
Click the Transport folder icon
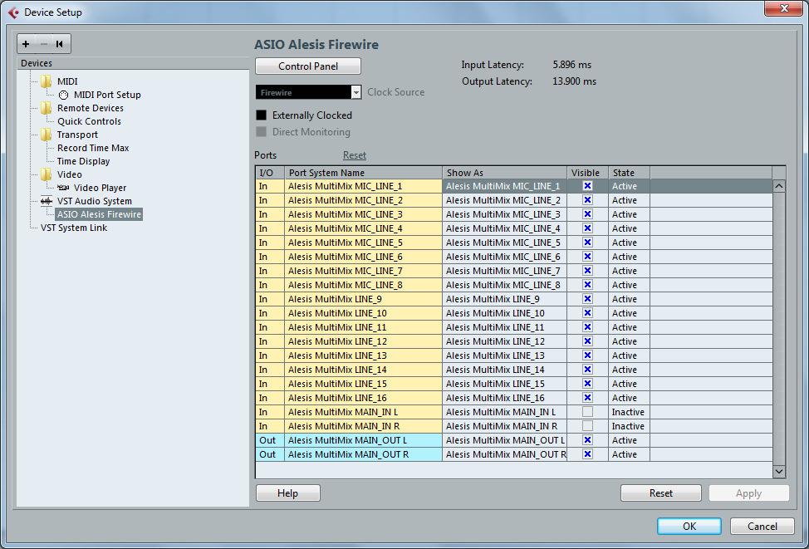coord(46,135)
